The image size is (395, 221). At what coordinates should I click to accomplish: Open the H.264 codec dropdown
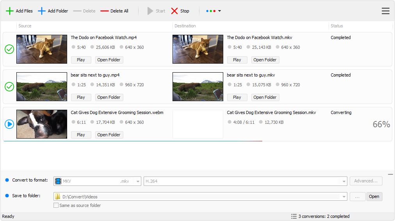343,181
